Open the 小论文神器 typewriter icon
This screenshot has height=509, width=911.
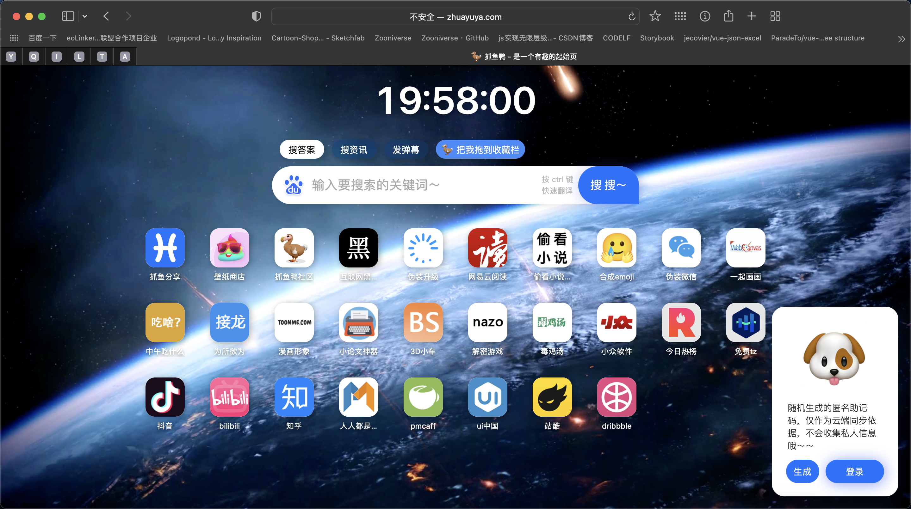click(359, 322)
